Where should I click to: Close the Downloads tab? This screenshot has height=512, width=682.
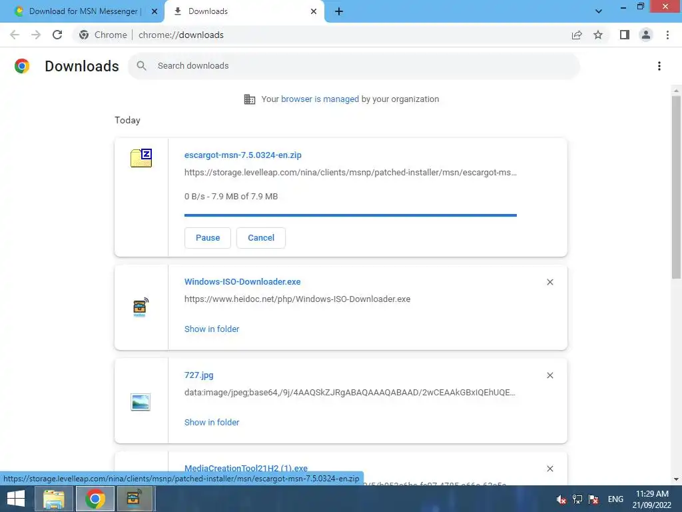pyautogui.click(x=314, y=11)
